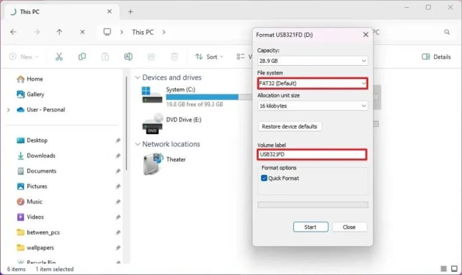This screenshot has width=462, height=275.
Task: Navigate up one folder level
Action: [59, 32]
